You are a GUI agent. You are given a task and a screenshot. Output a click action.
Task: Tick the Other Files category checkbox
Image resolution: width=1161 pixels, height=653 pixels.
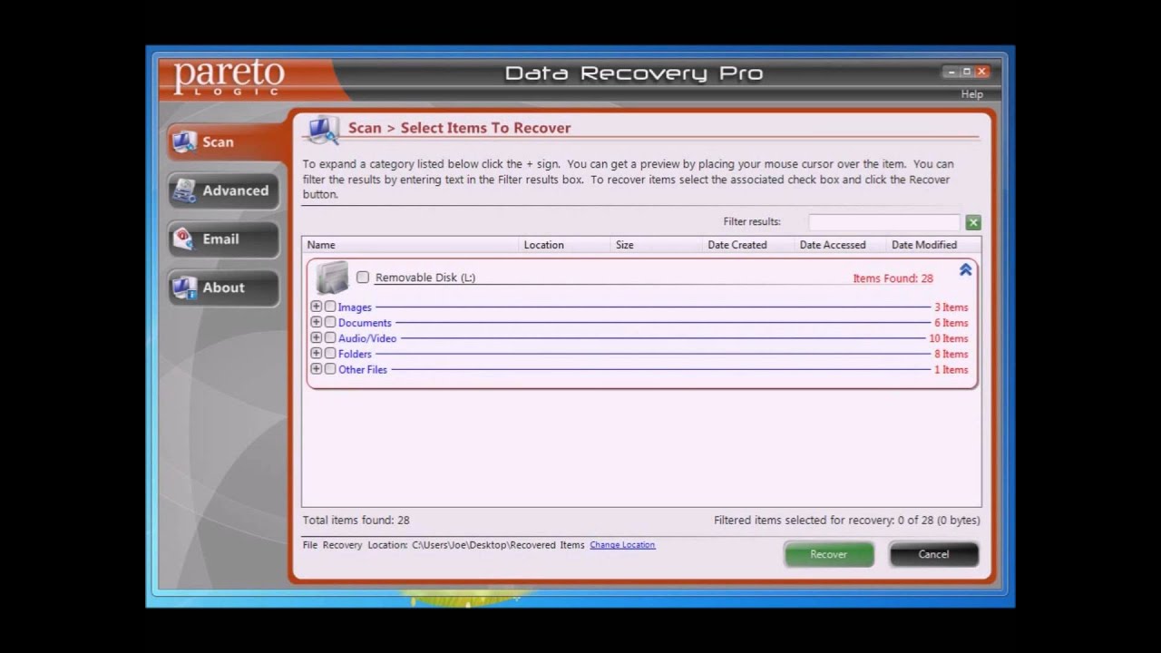330,368
